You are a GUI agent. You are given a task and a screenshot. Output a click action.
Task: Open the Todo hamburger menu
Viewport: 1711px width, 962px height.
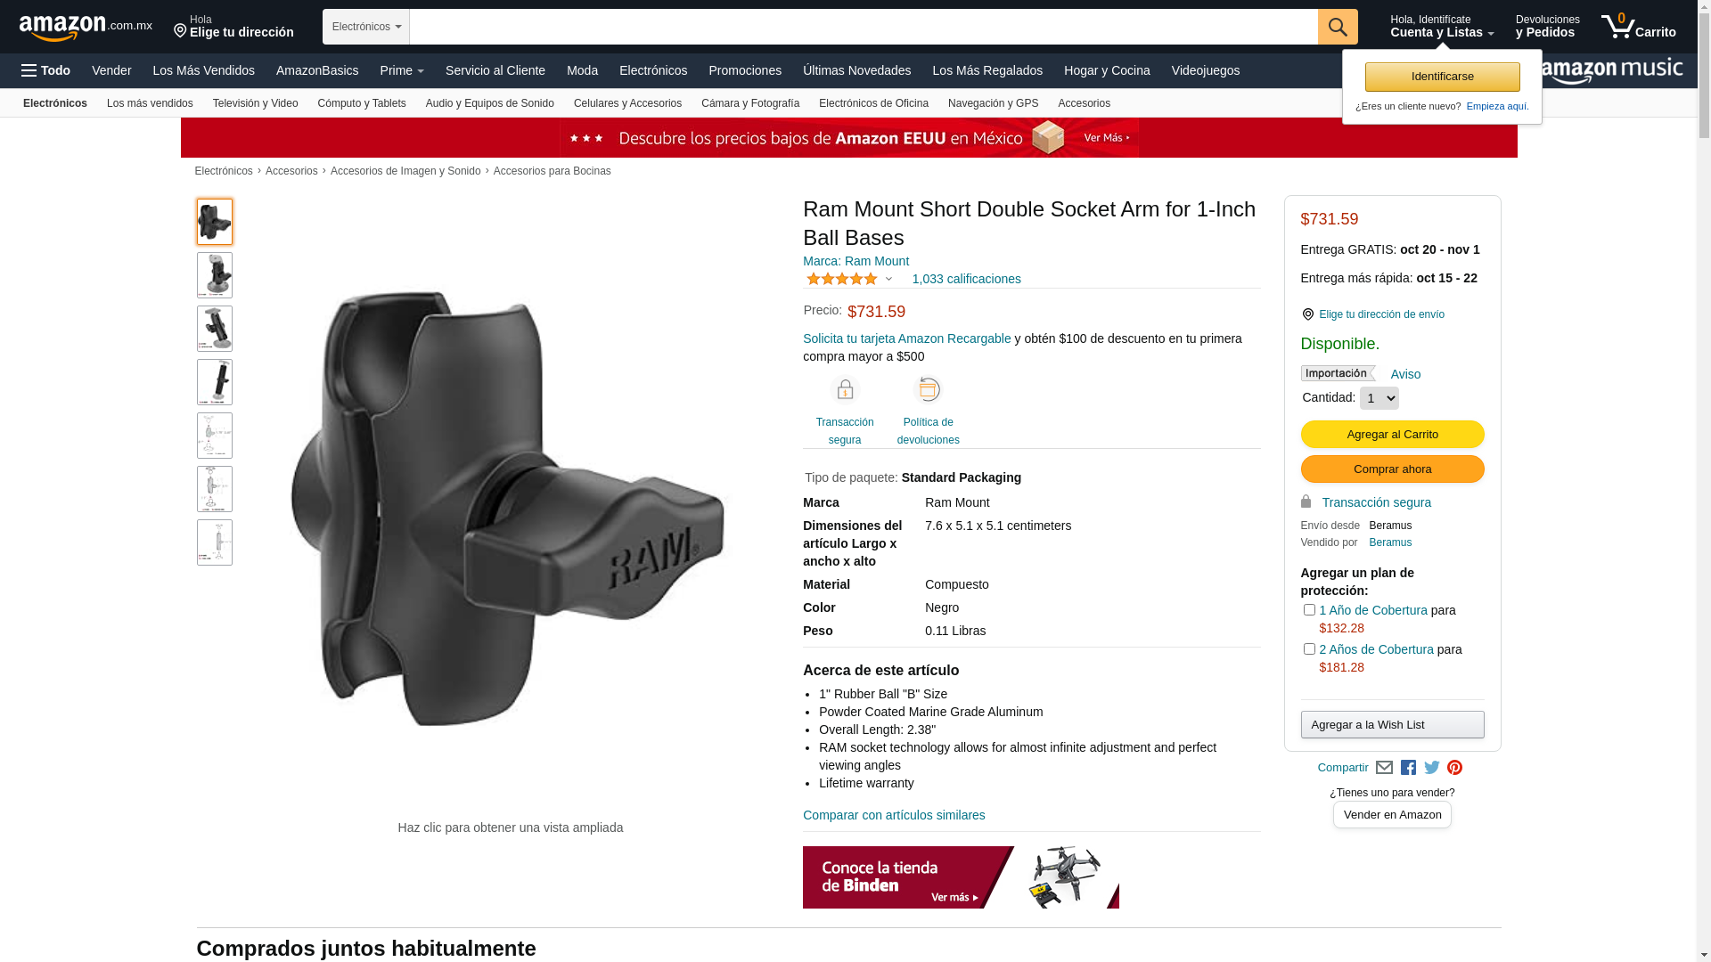(46, 70)
